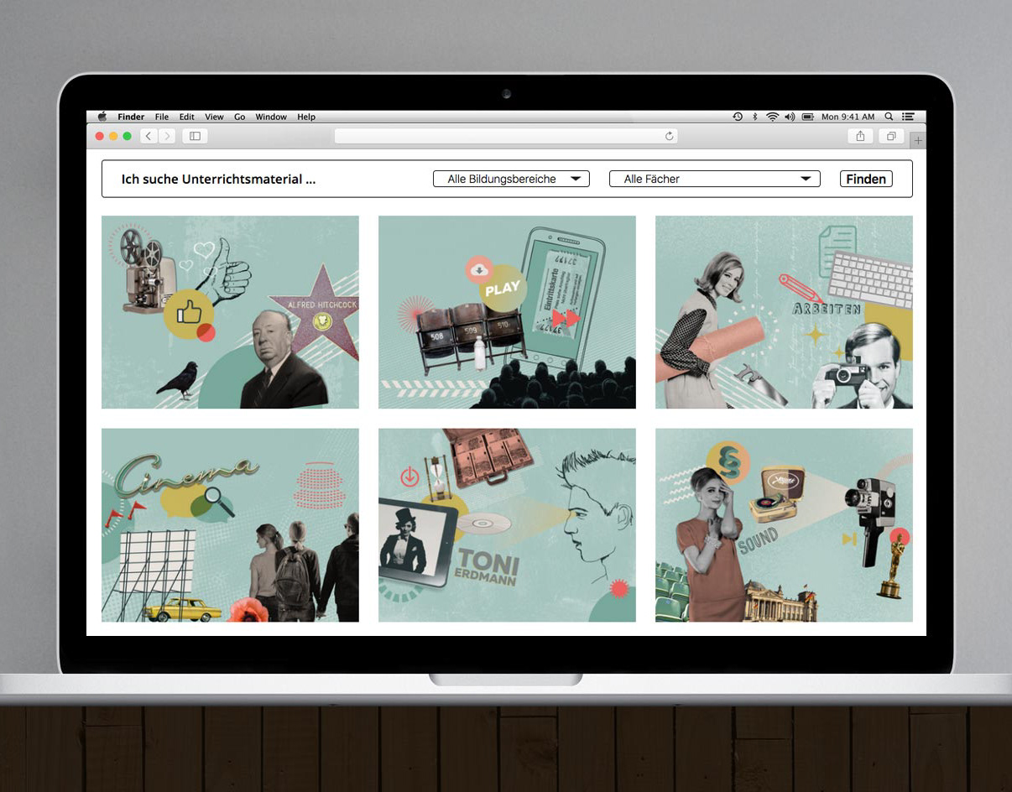Click the Time Machine menu bar icon
Viewport: 1012px width, 792px height.
738,117
